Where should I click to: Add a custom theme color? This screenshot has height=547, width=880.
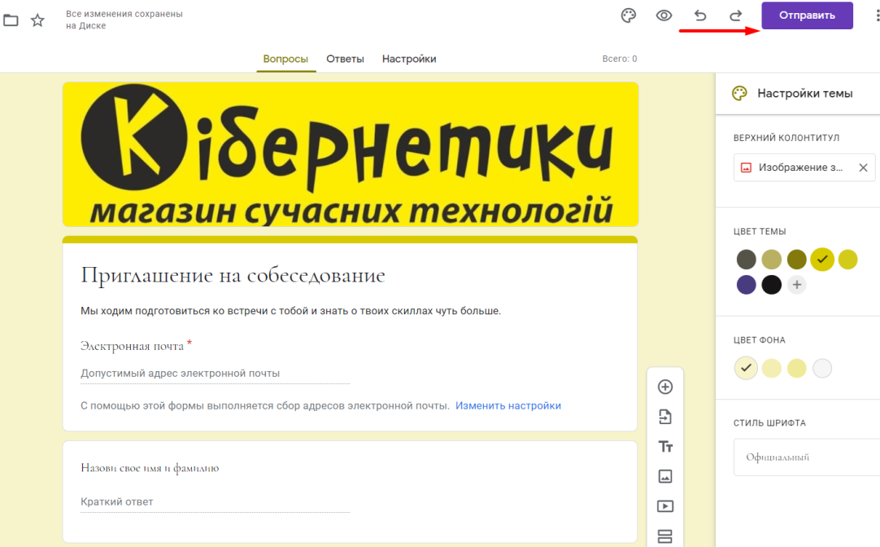pos(797,285)
